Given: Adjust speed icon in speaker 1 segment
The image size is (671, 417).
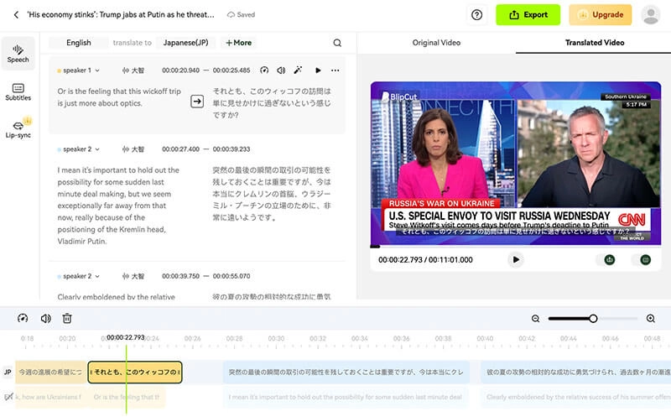Looking at the screenshot, I should 264,70.
